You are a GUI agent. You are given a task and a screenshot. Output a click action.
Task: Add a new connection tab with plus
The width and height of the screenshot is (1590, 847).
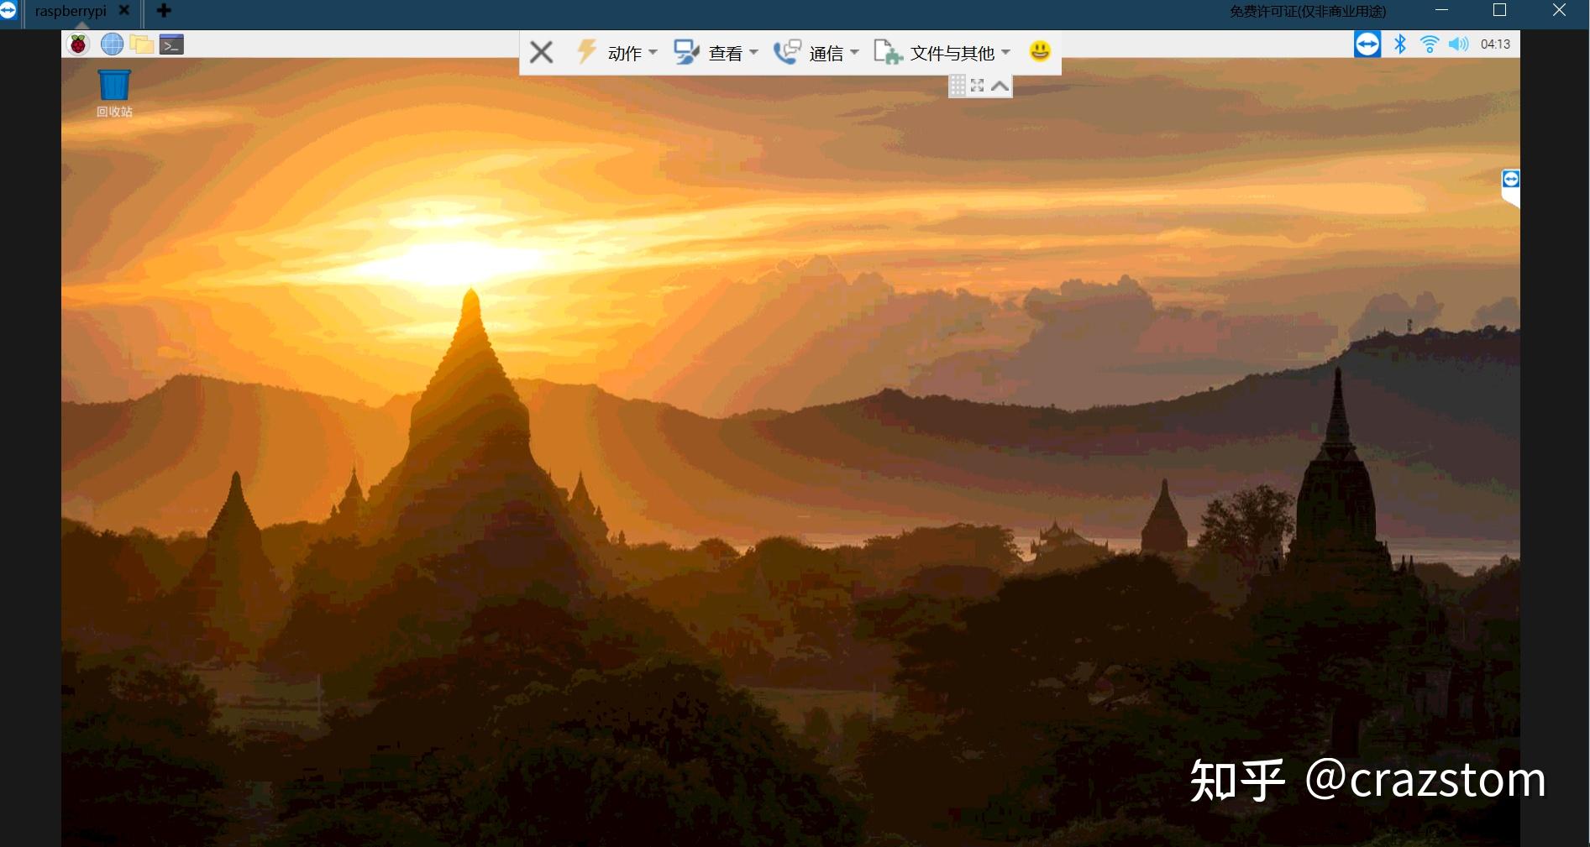(165, 11)
